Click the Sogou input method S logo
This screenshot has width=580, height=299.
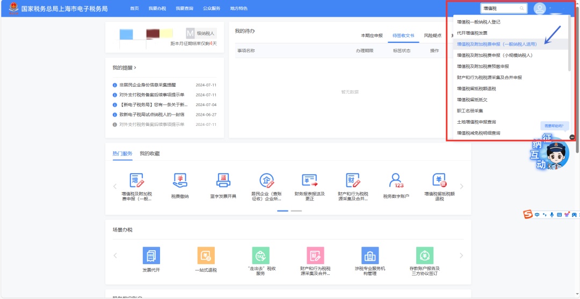tap(528, 214)
